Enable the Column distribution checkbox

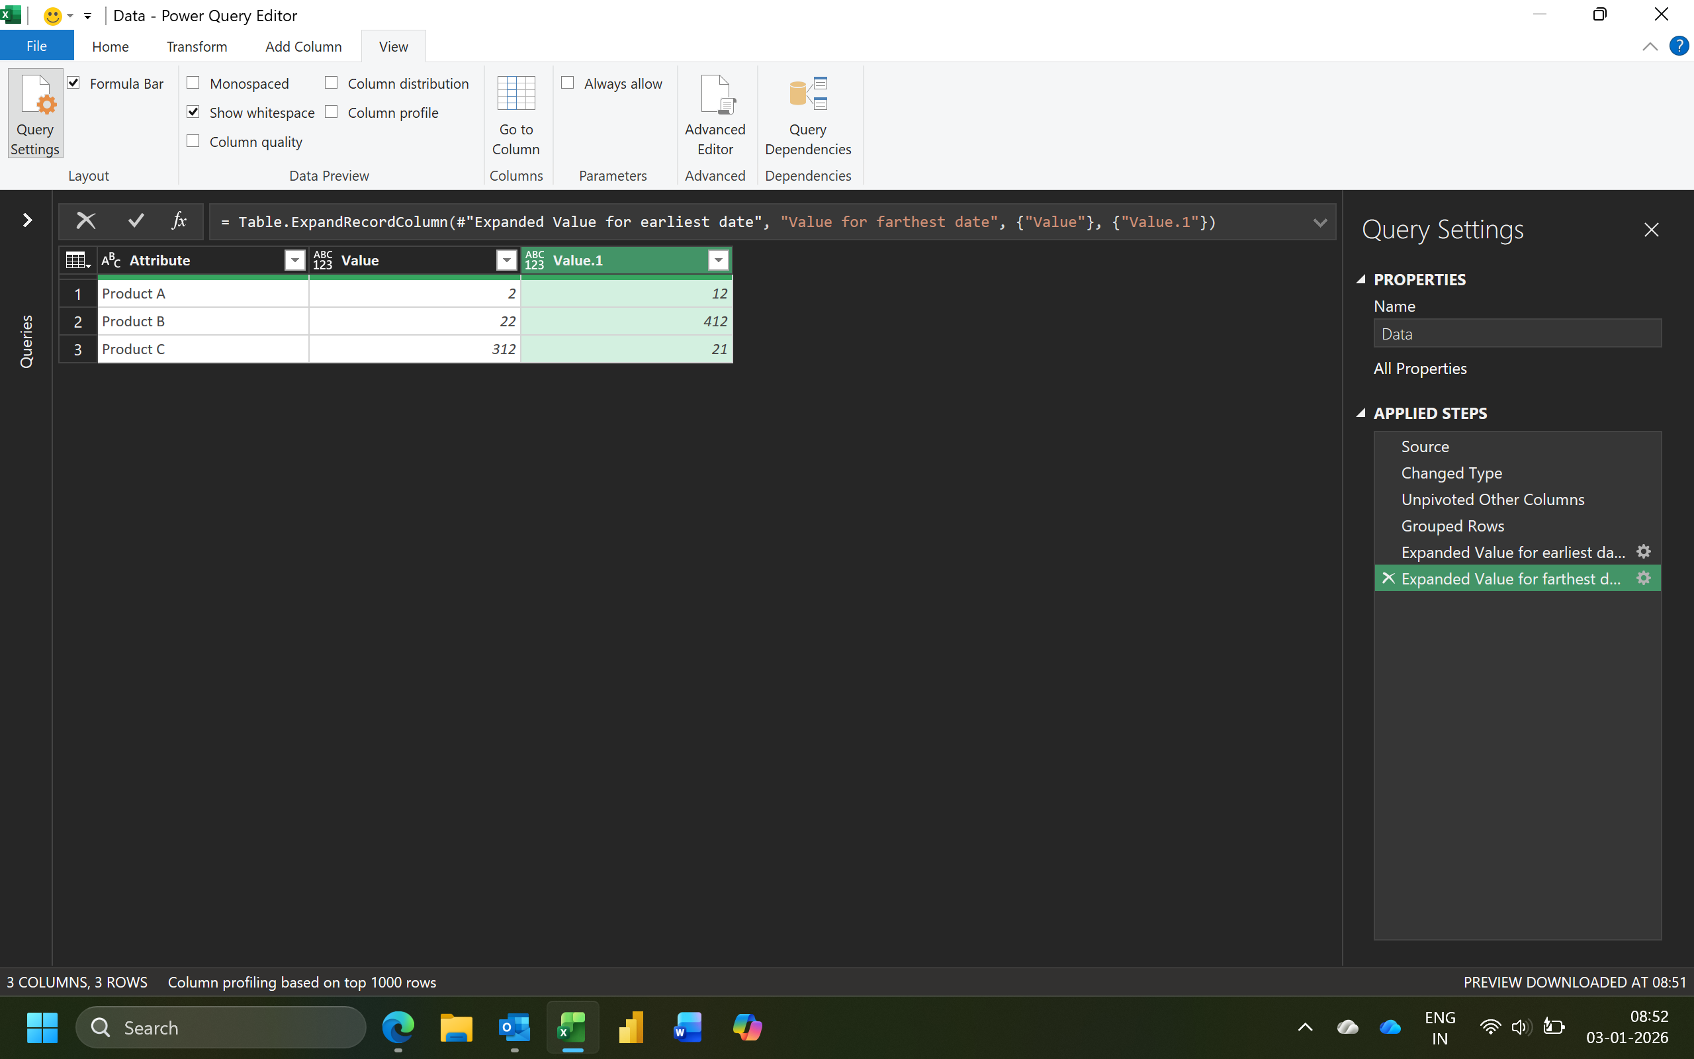332,83
